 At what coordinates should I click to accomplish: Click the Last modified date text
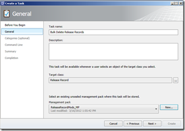pos(73,111)
